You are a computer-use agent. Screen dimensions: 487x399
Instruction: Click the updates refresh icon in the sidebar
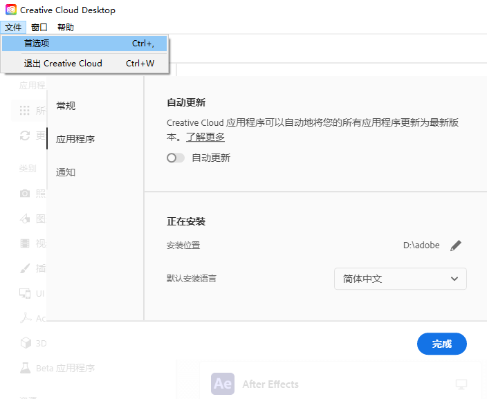(25, 136)
